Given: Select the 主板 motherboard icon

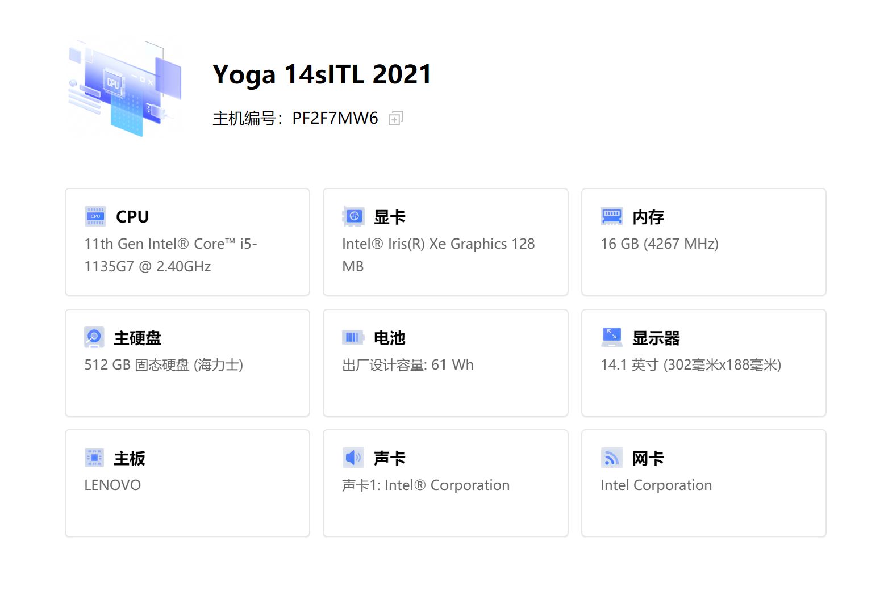Looking at the screenshot, I should (x=94, y=458).
